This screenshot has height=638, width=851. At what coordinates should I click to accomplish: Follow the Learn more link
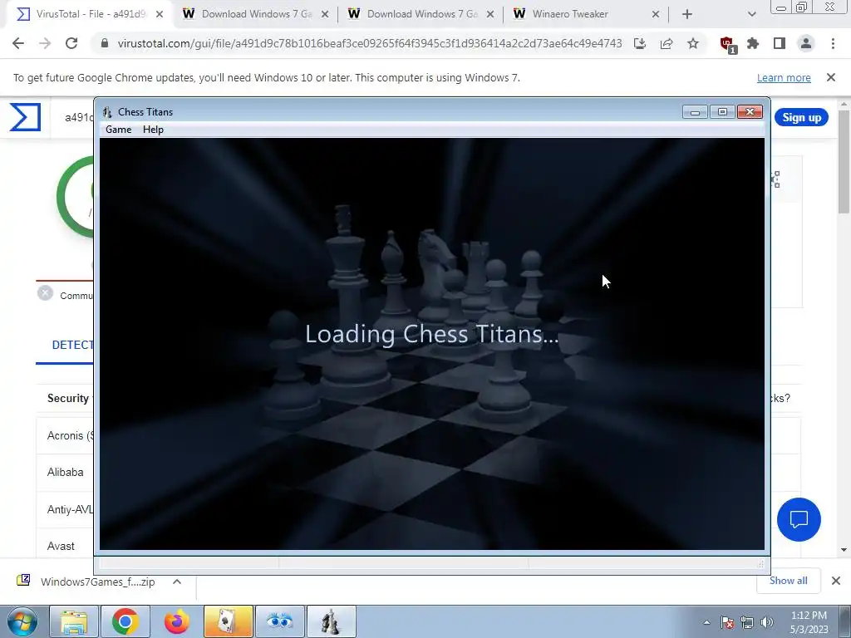point(784,78)
